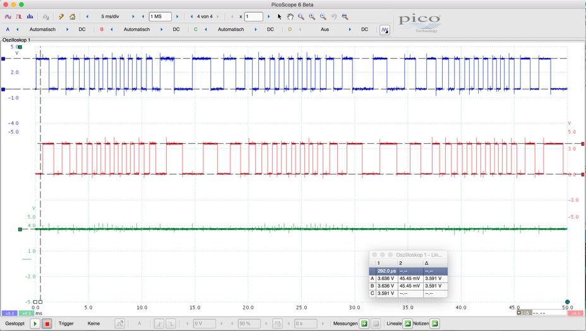The height and width of the screenshot is (331, 586).
Task: Switch to Spectrum mode icon
Action: click(30, 17)
